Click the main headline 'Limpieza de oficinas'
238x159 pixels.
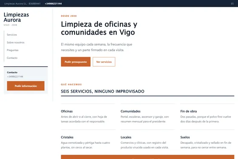[99, 28]
